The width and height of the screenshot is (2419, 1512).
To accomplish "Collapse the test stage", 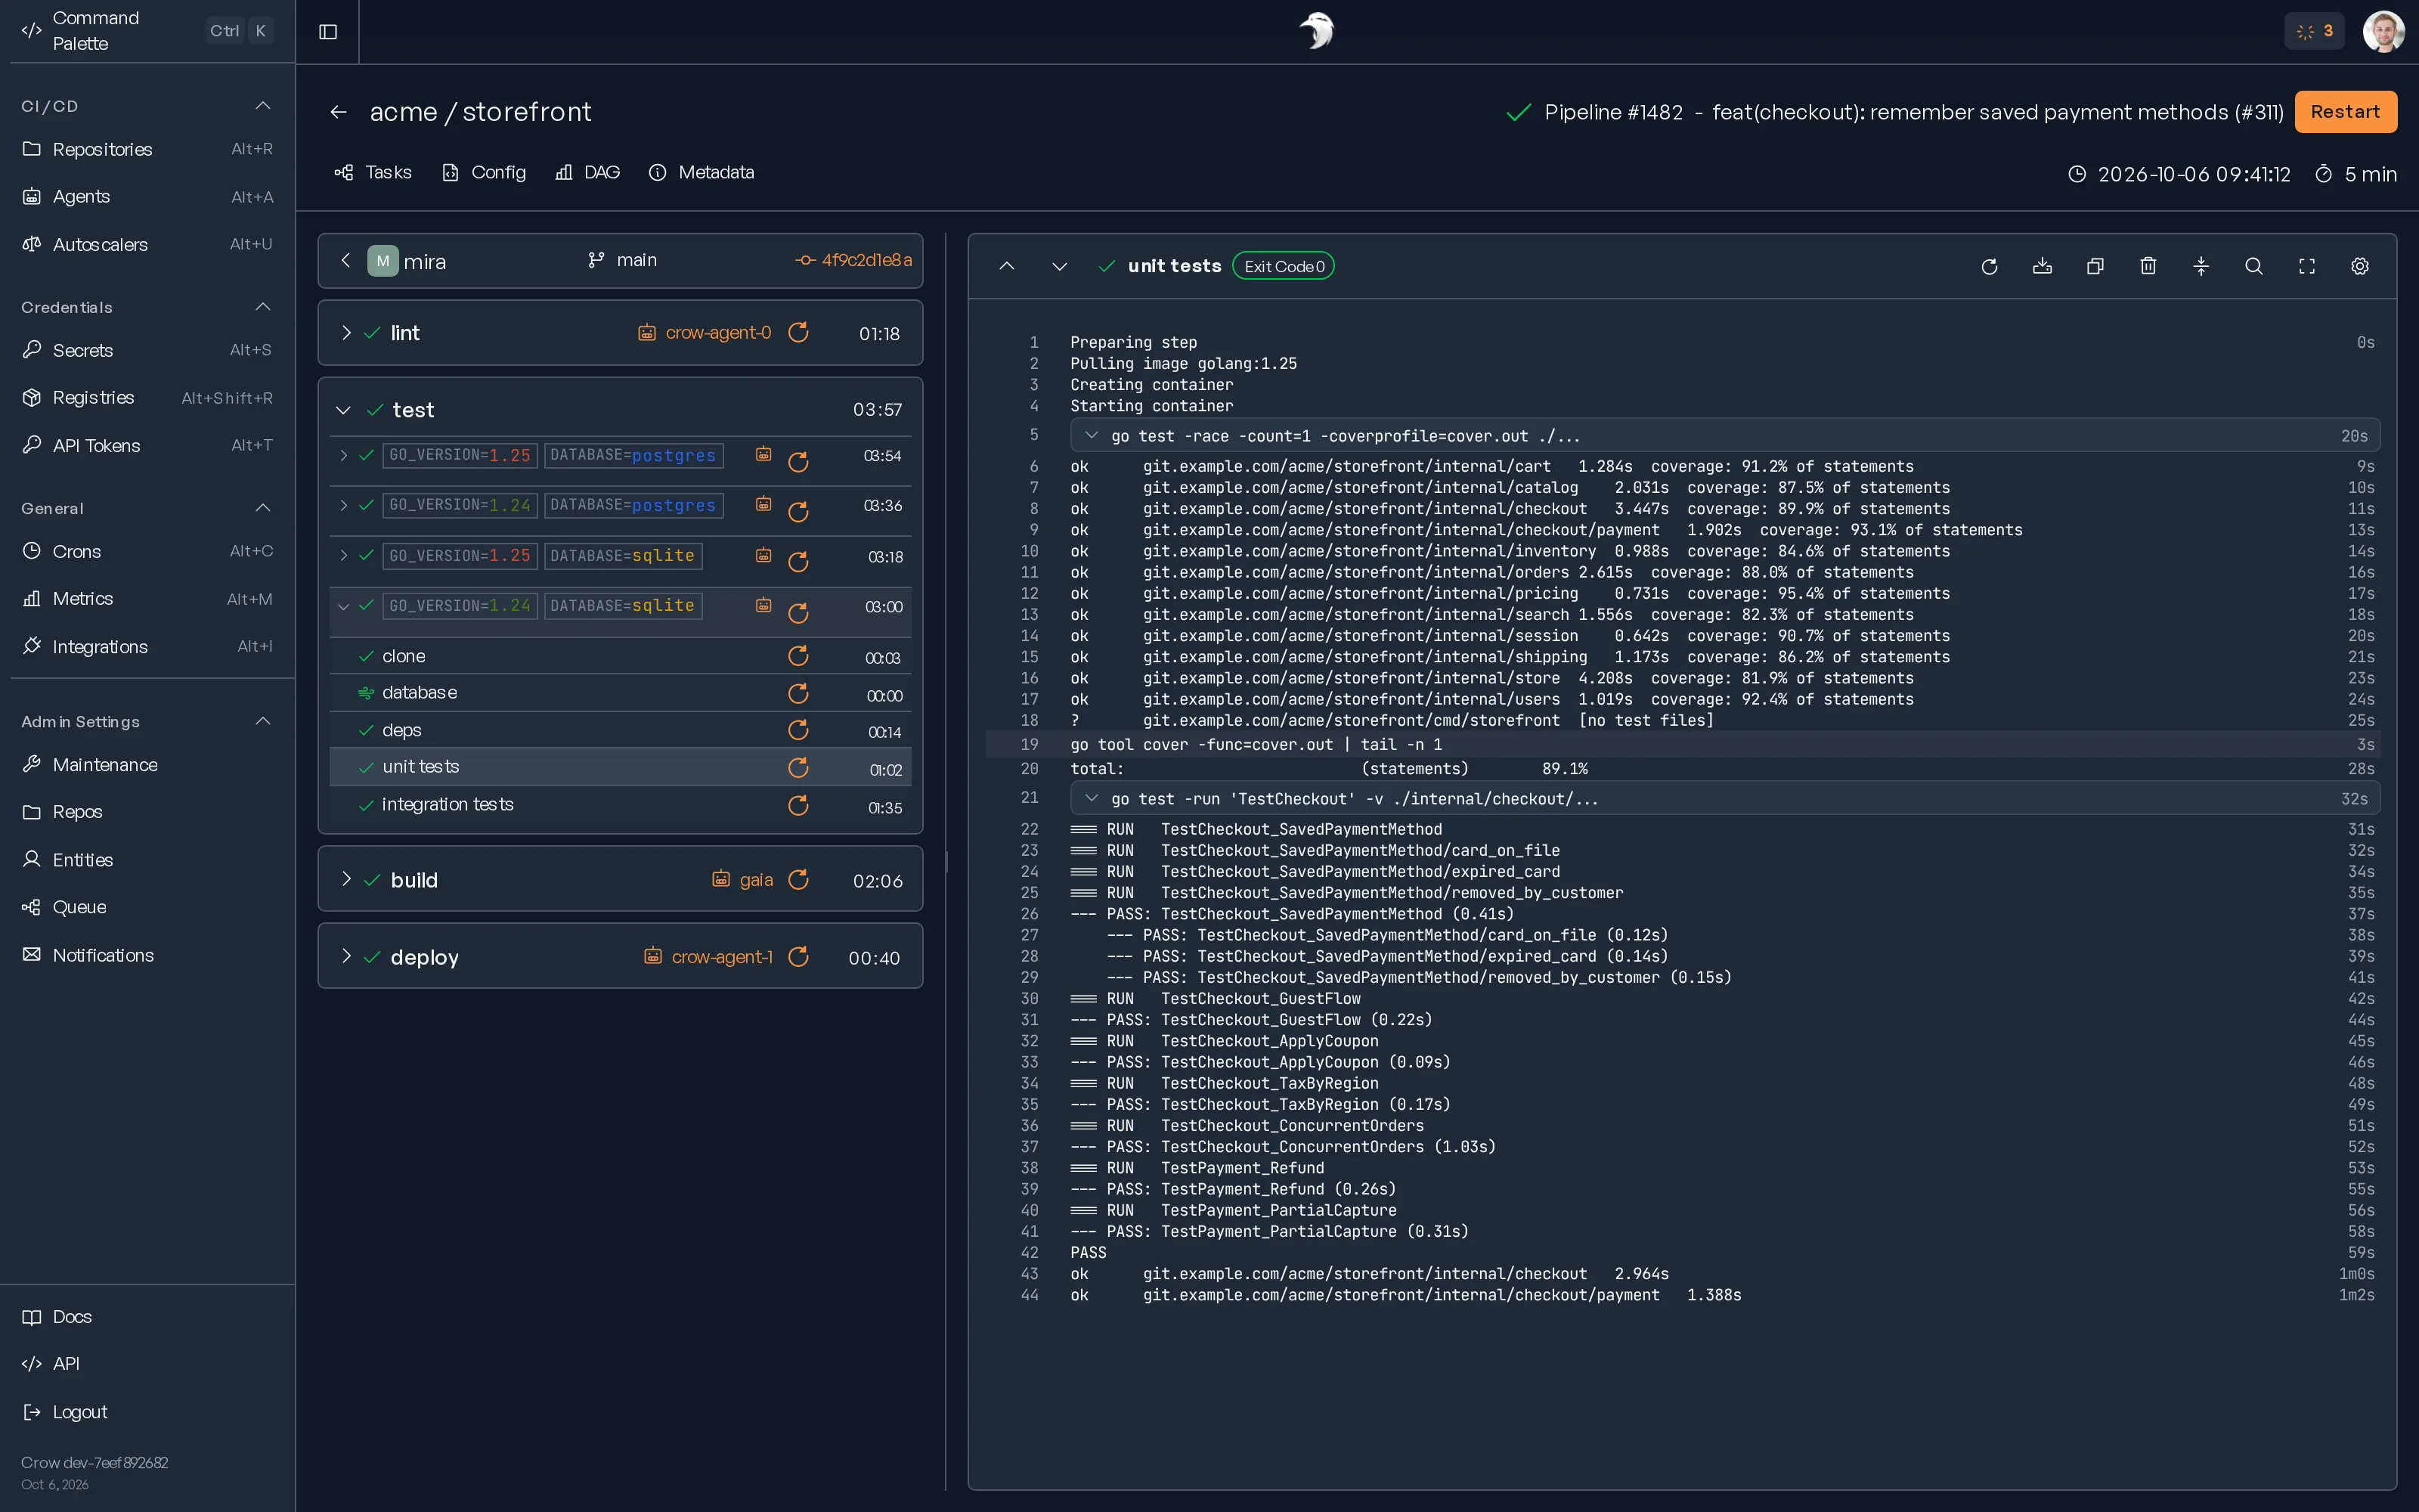I will 343,410.
